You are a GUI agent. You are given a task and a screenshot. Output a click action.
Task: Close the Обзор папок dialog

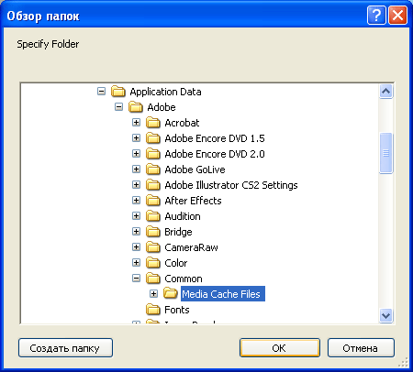(x=397, y=15)
